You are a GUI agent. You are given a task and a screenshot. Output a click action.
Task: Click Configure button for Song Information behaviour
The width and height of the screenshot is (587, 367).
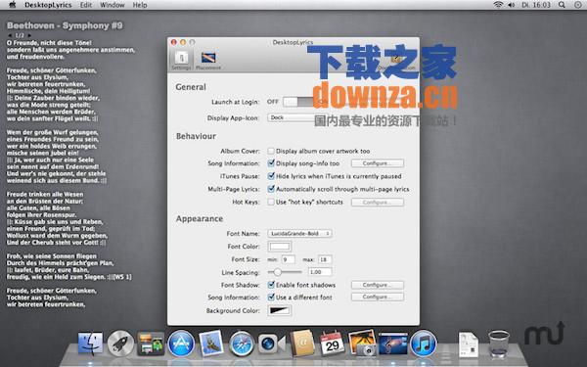[378, 163]
